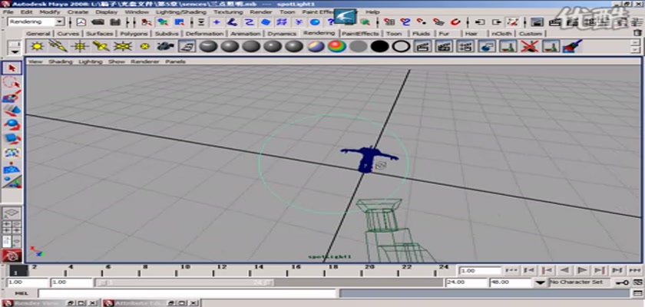Click the Save scene icon
Screen dimensions: 645x307
tap(114, 21)
